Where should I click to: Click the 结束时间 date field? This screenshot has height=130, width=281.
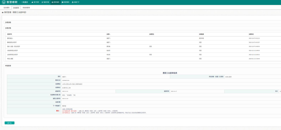[x=197, y=91]
